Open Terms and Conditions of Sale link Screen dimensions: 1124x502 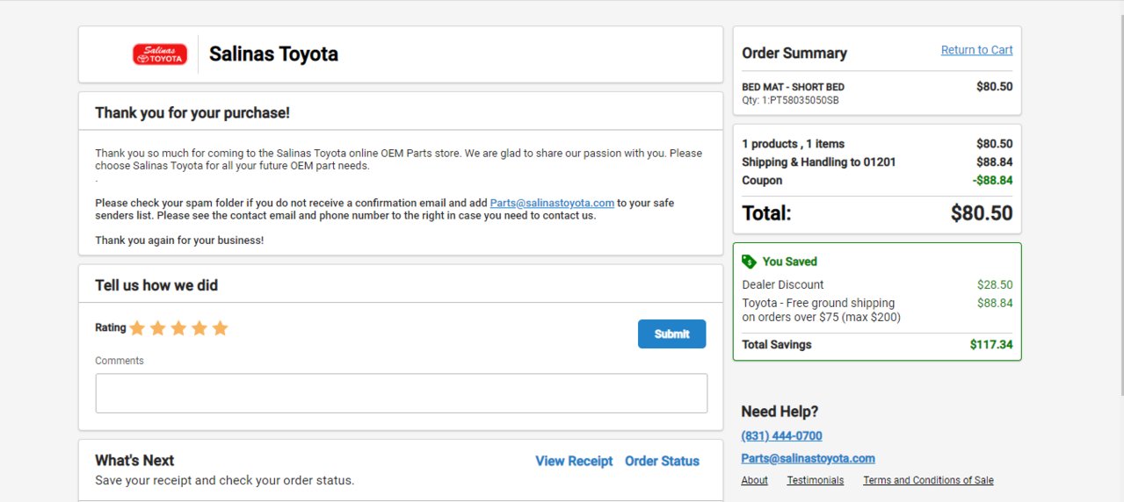point(928,480)
